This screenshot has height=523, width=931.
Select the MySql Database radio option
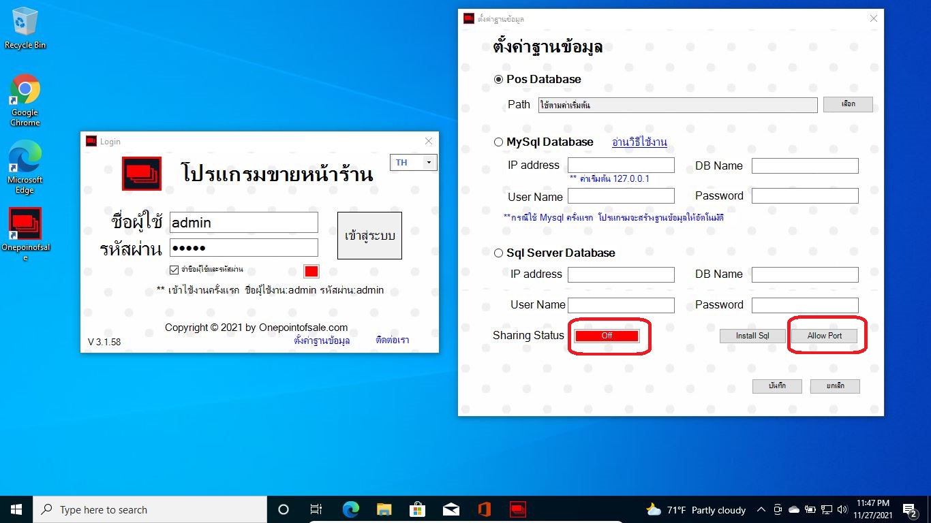[498, 142]
